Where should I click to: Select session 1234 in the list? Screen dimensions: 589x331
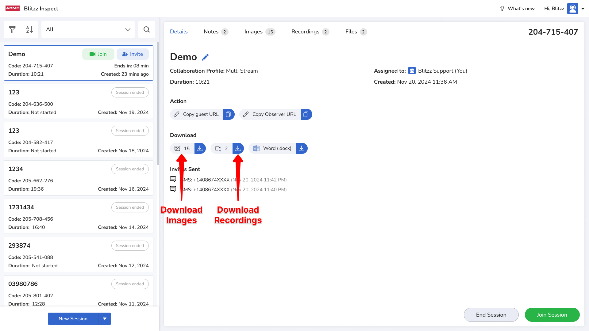tap(61, 178)
